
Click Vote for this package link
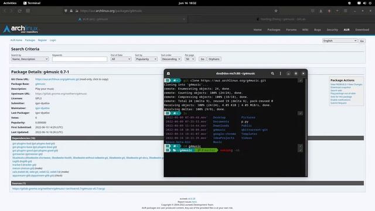click(341, 97)
